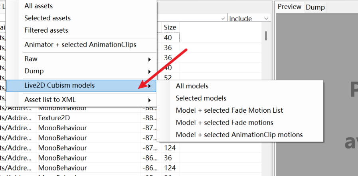Image resolution: width=358 pixels, height=176 pixels.
Task: Sort by the Size column header
Action: tap(170, 27)
